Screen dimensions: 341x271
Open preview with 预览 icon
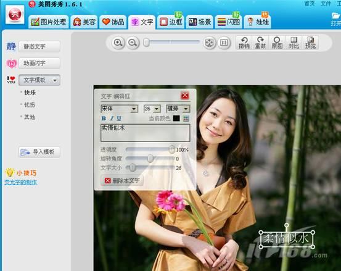[x=310, y=43]
